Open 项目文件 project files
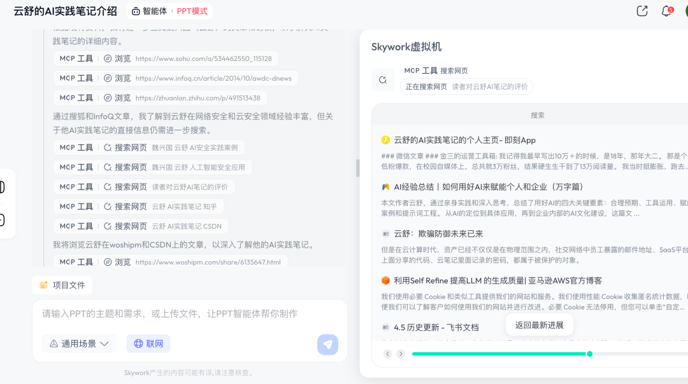The width and height of the screenshot is (688, 384). click(x=62, y=285)
